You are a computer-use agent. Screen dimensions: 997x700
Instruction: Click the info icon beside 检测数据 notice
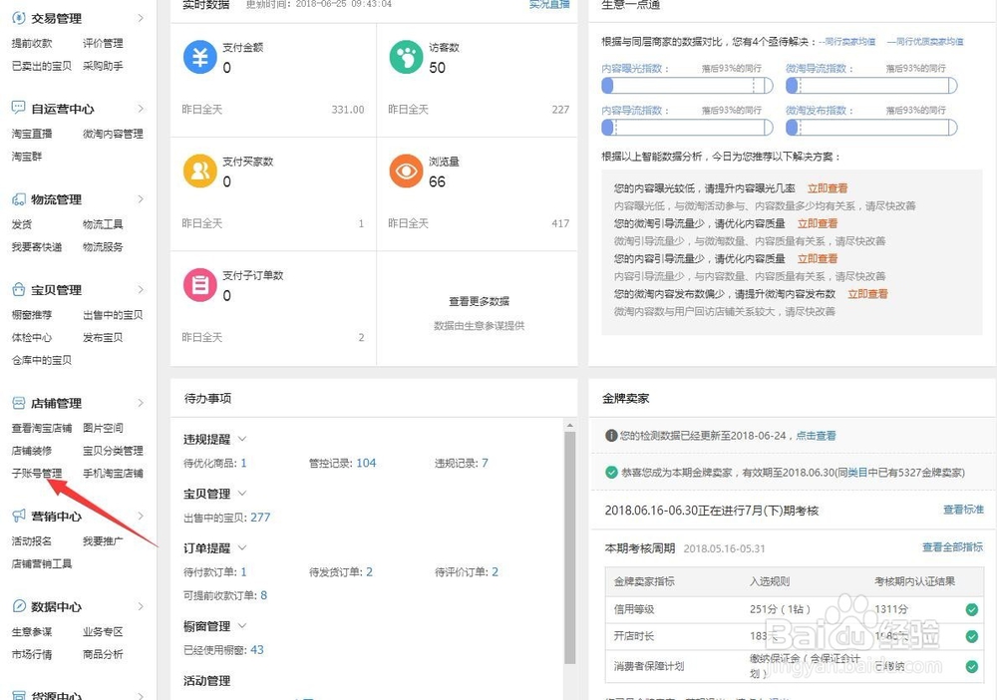[x=611, y=436]
